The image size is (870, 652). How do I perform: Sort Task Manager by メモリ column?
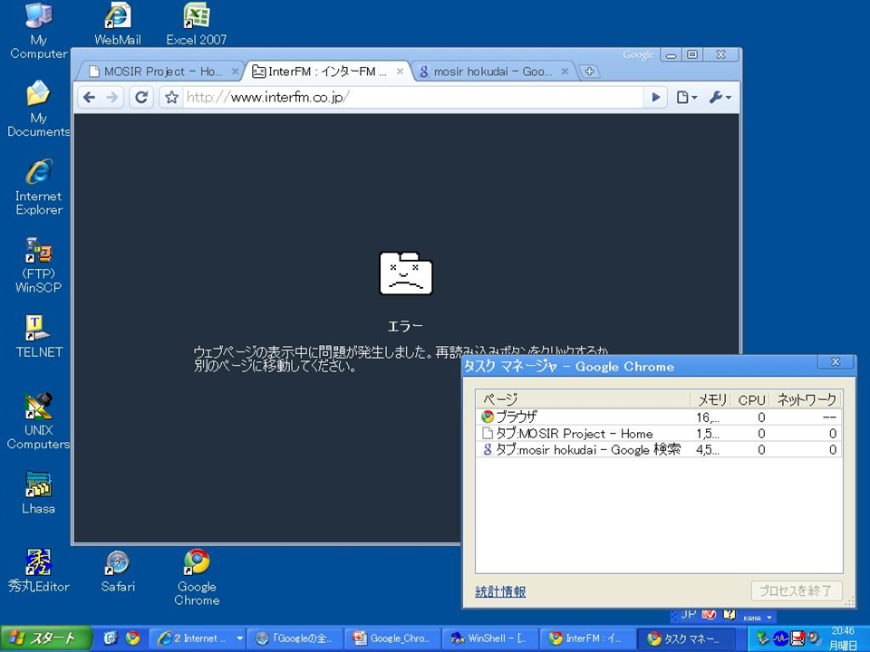click(x=710, y=399)
